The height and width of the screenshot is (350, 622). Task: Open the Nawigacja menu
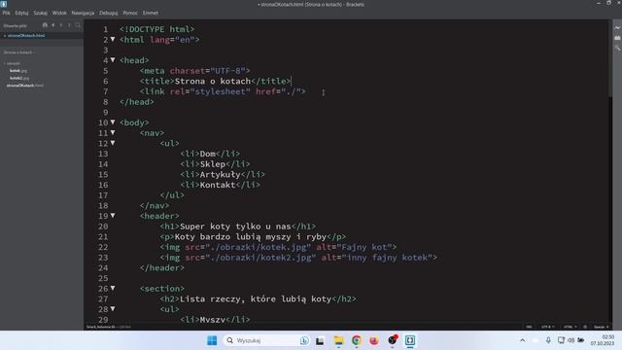(83, 13)
